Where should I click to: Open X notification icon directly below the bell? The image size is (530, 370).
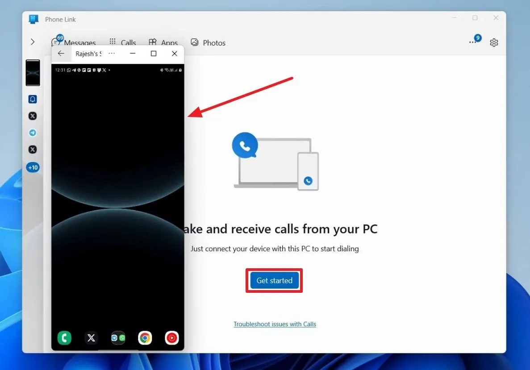point(33,116)
